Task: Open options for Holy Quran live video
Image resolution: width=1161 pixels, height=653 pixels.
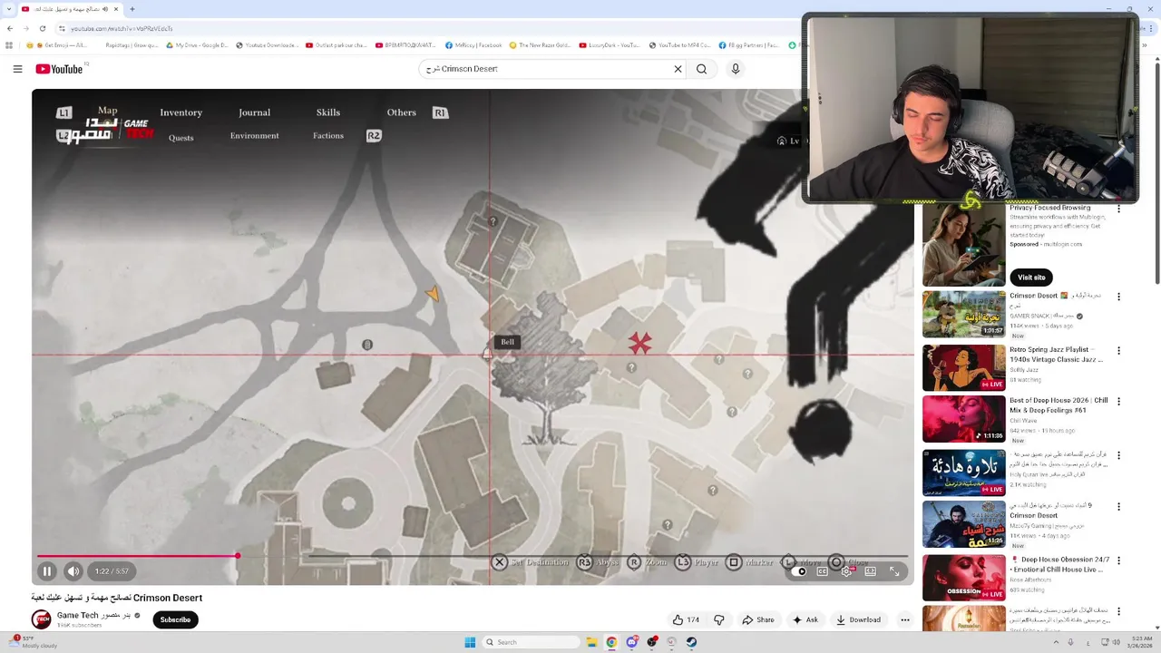Action: 1118,455
